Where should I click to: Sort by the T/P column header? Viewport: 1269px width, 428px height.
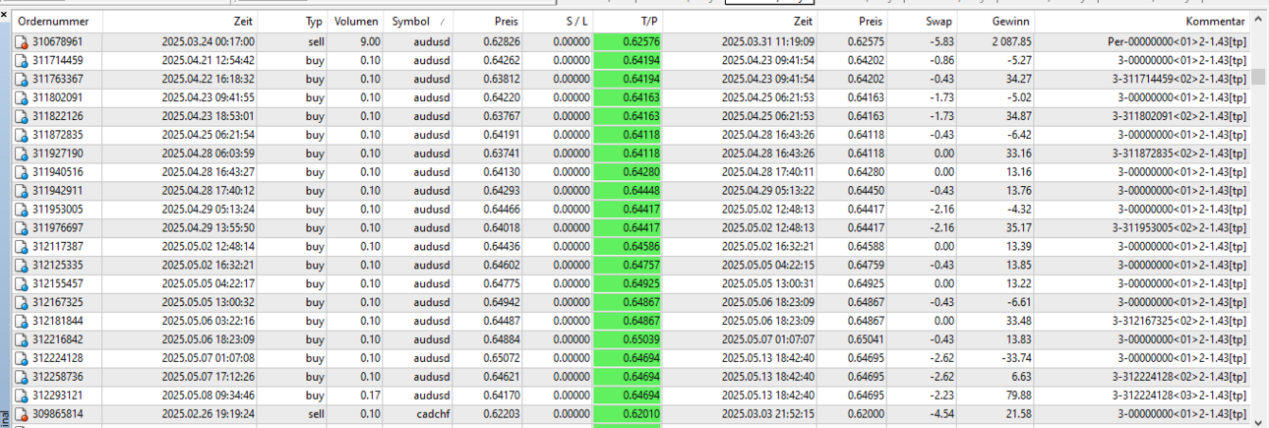point(630,21)
